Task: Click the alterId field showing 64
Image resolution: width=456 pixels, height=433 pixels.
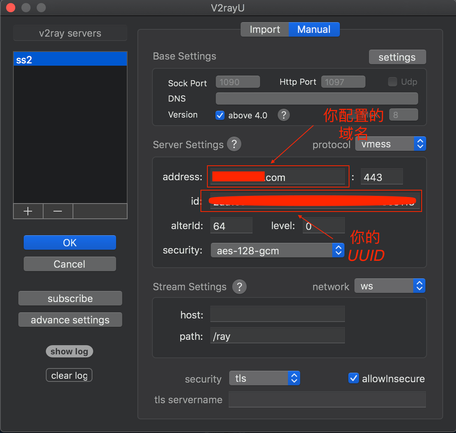Action: 231,225
